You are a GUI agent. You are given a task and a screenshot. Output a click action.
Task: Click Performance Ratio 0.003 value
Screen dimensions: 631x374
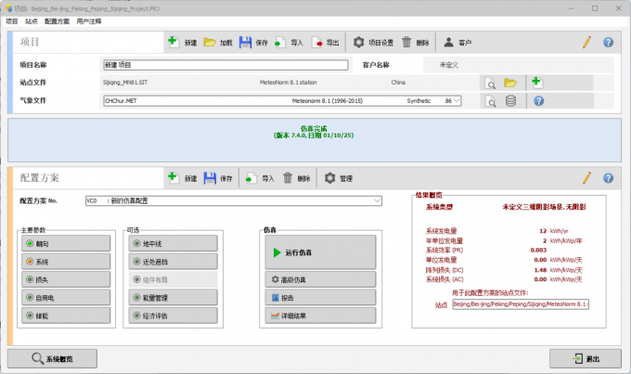[538, 250]
